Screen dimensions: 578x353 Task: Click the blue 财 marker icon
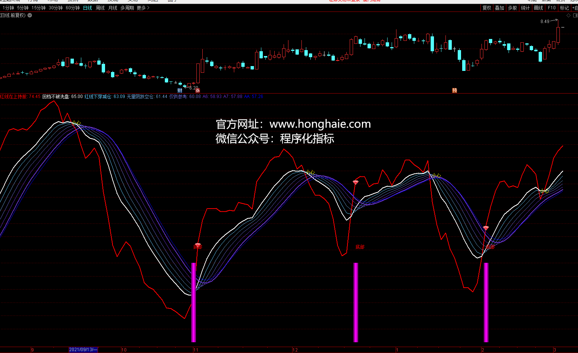tap(180, 91)
